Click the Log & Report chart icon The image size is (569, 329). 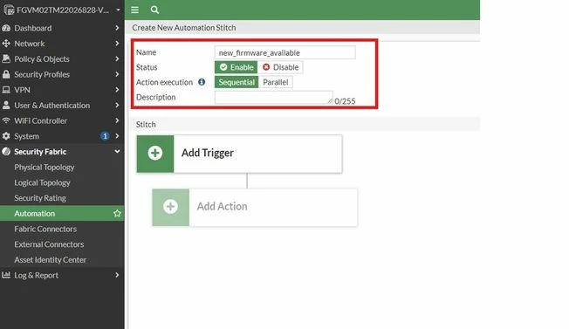tap(6, 275)
